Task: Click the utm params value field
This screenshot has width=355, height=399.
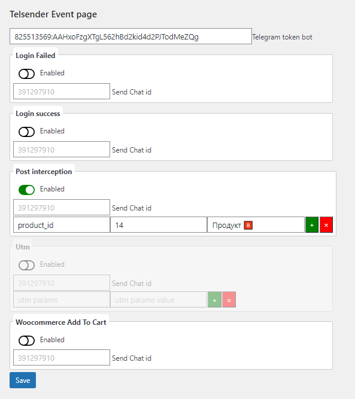Action: [159, 300]
